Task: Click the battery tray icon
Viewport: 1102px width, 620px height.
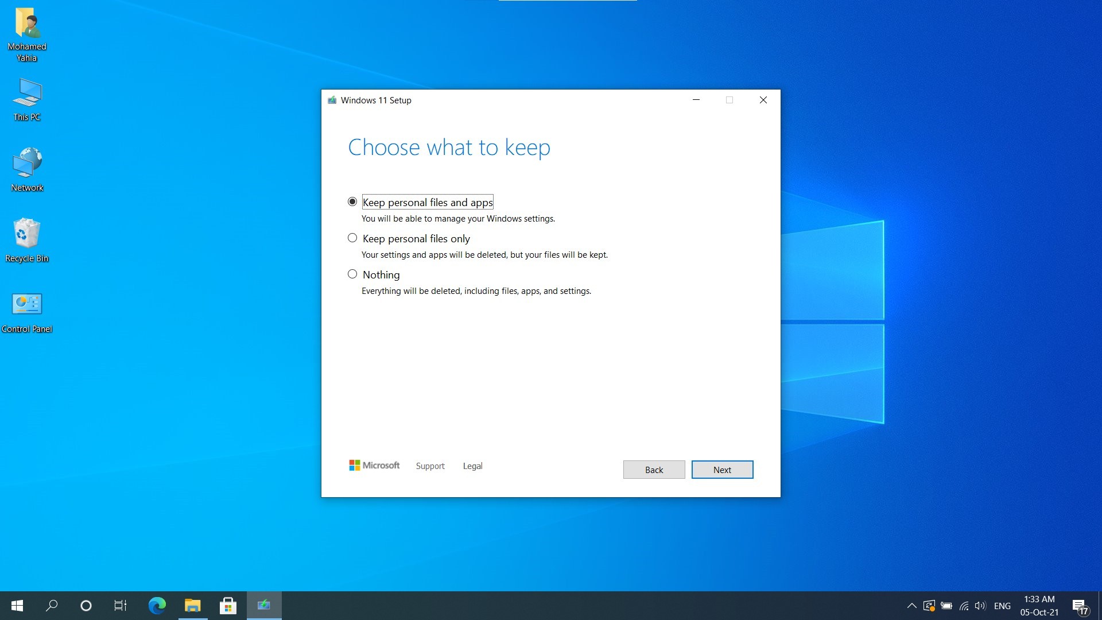Action: click(x=946, y=606)
